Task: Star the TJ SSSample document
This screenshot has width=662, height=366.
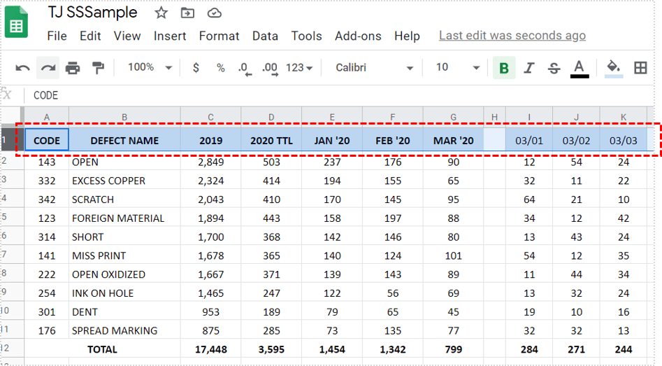Action: 161,13
